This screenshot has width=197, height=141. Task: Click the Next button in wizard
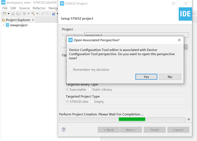tap(131, 130)
